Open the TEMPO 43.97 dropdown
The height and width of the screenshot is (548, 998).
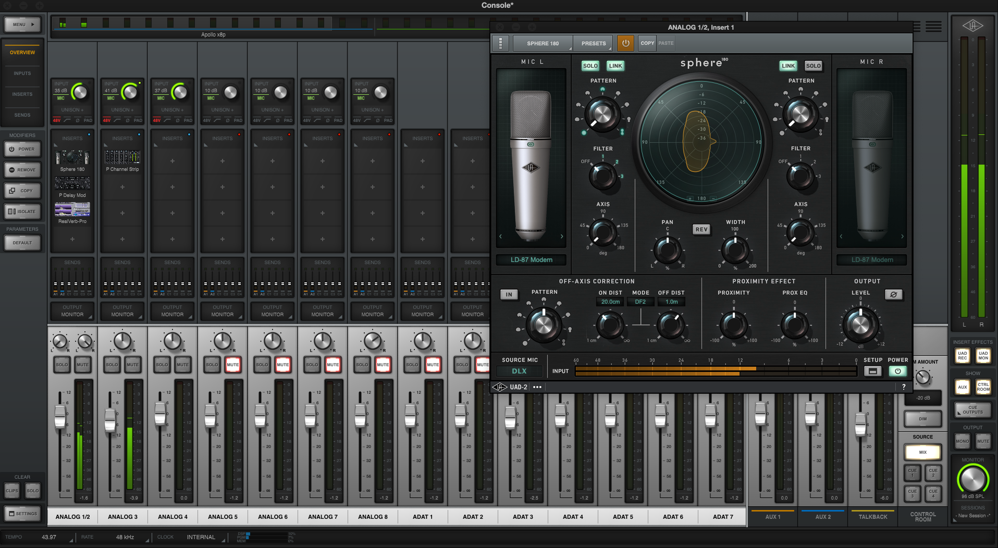tap(49, 537)
